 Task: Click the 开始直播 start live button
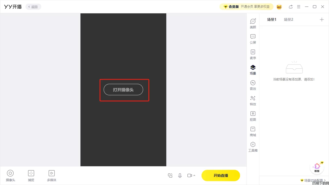click(221, 175)
